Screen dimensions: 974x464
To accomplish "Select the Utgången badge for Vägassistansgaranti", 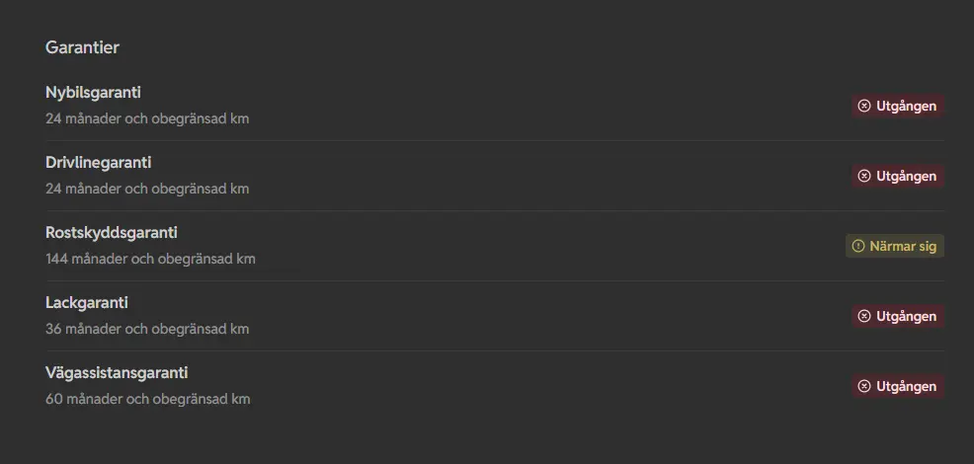I will [898, 386].
